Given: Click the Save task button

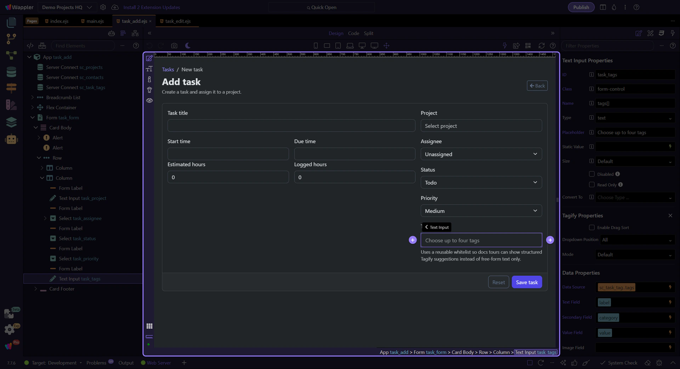Looking at the screenshot, I should (x=527, y=282).
